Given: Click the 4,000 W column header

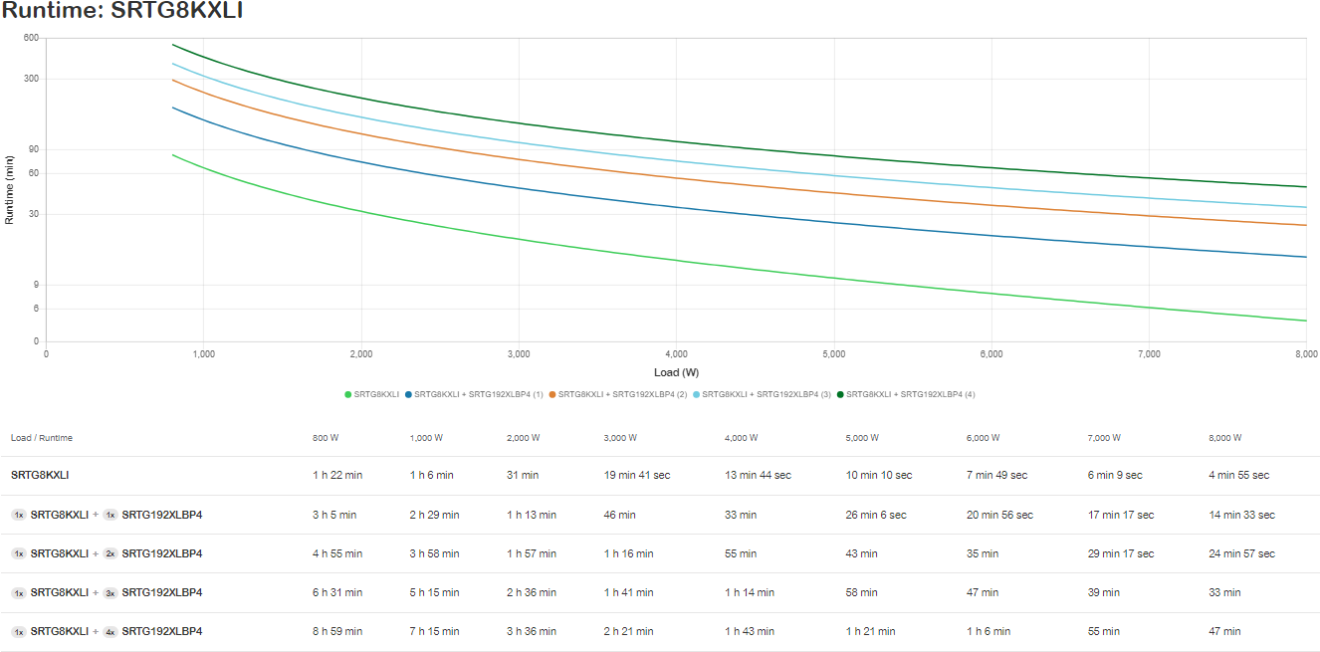Looking at the screenshot, I should (742, 438).
